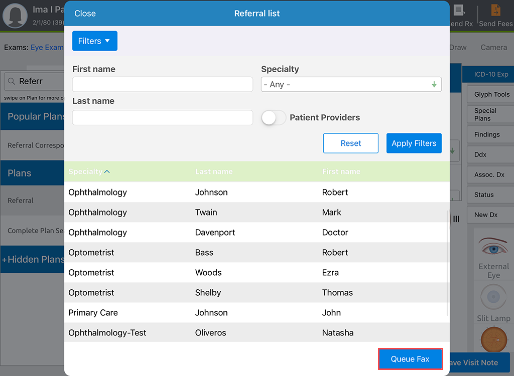Open the Slit Lamp drawing

coord(493,303)
